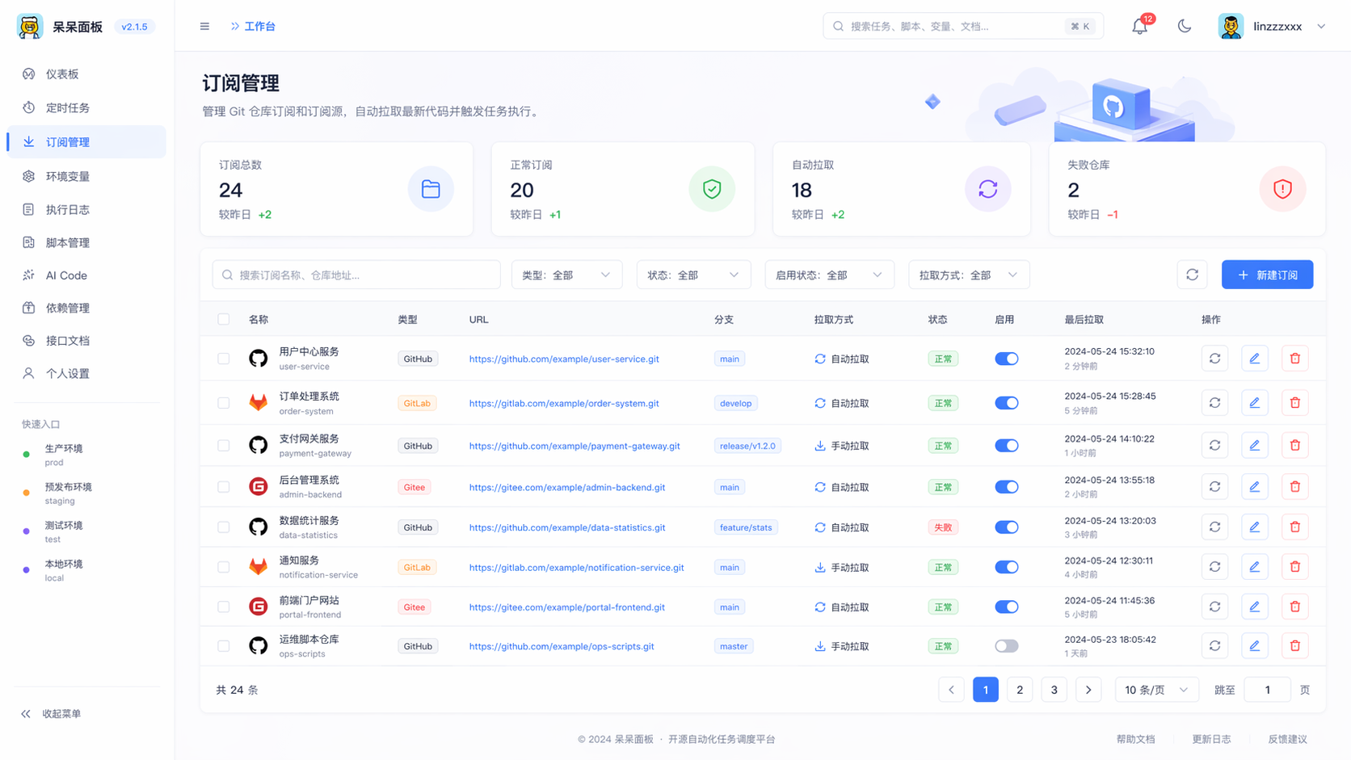
Task: Open 测试环境 test quick entry
Action: (x=63, y=531)
